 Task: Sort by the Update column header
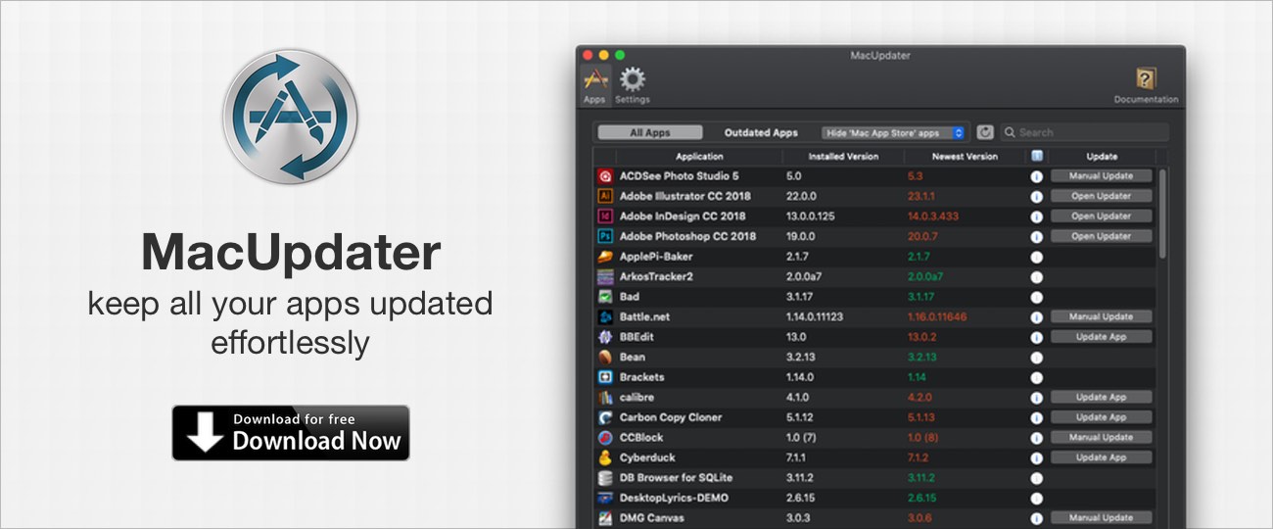[x=1102, y=156]
